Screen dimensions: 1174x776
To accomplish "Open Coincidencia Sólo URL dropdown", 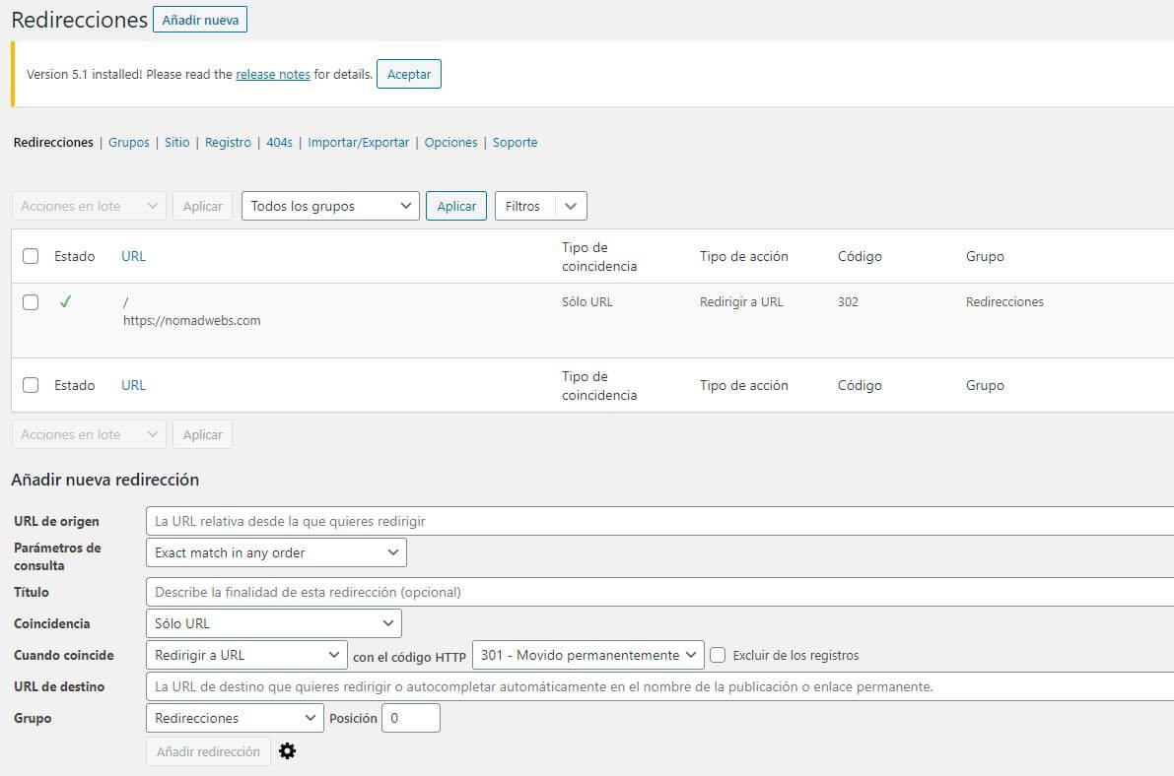I will click(x=274, y=623).
